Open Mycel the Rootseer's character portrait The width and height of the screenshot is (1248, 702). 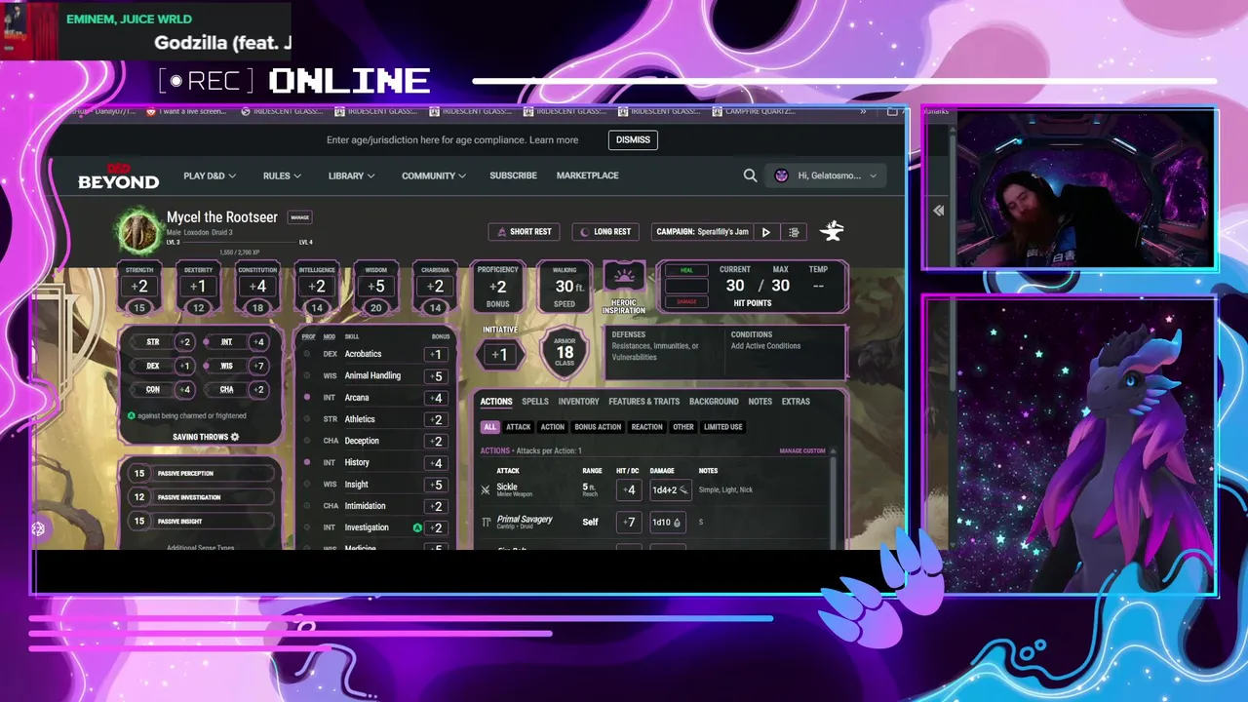point(137,230)
